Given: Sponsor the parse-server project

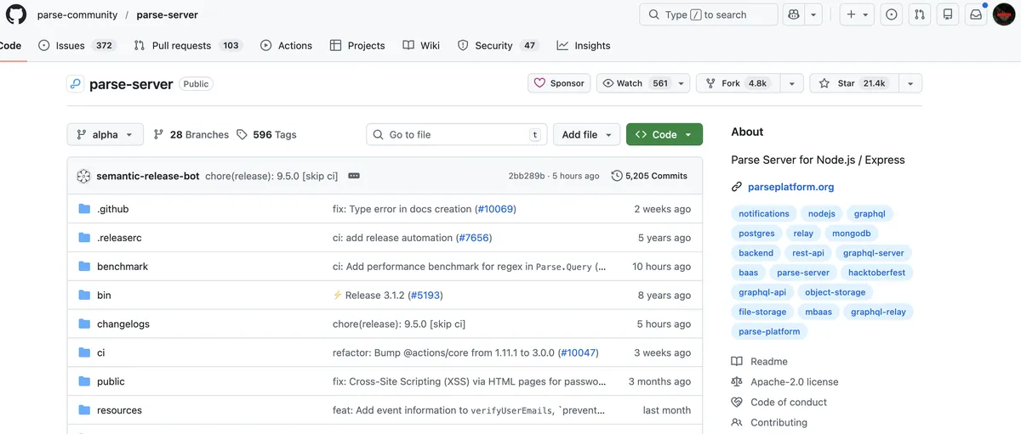Looking at the screenshot, I should (560, 83).
